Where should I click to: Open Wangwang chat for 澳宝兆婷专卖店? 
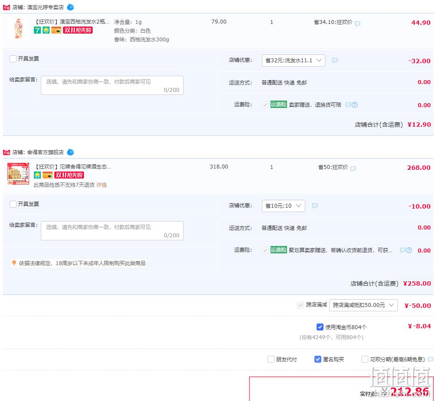70,7
